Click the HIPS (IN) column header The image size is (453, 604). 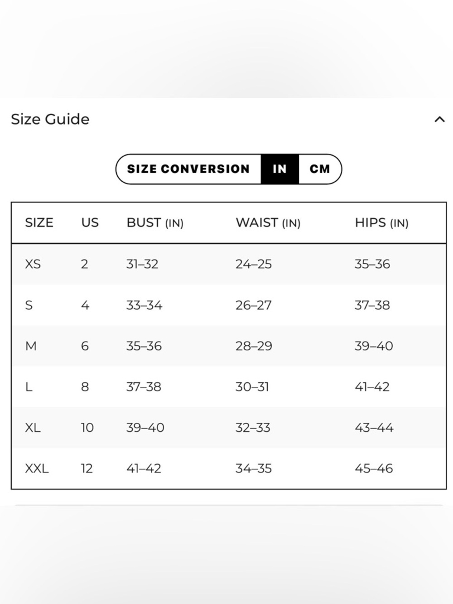(381, 223)
